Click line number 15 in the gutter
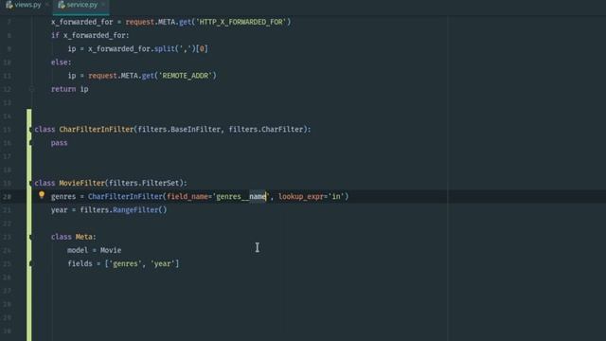The image size is (606, 341). coord(8,130)
